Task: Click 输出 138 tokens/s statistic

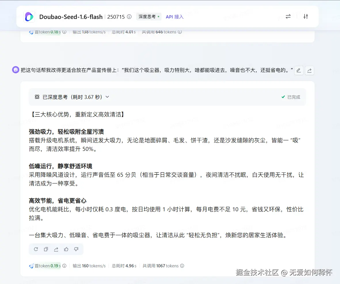Action: [x=89, y=32]
